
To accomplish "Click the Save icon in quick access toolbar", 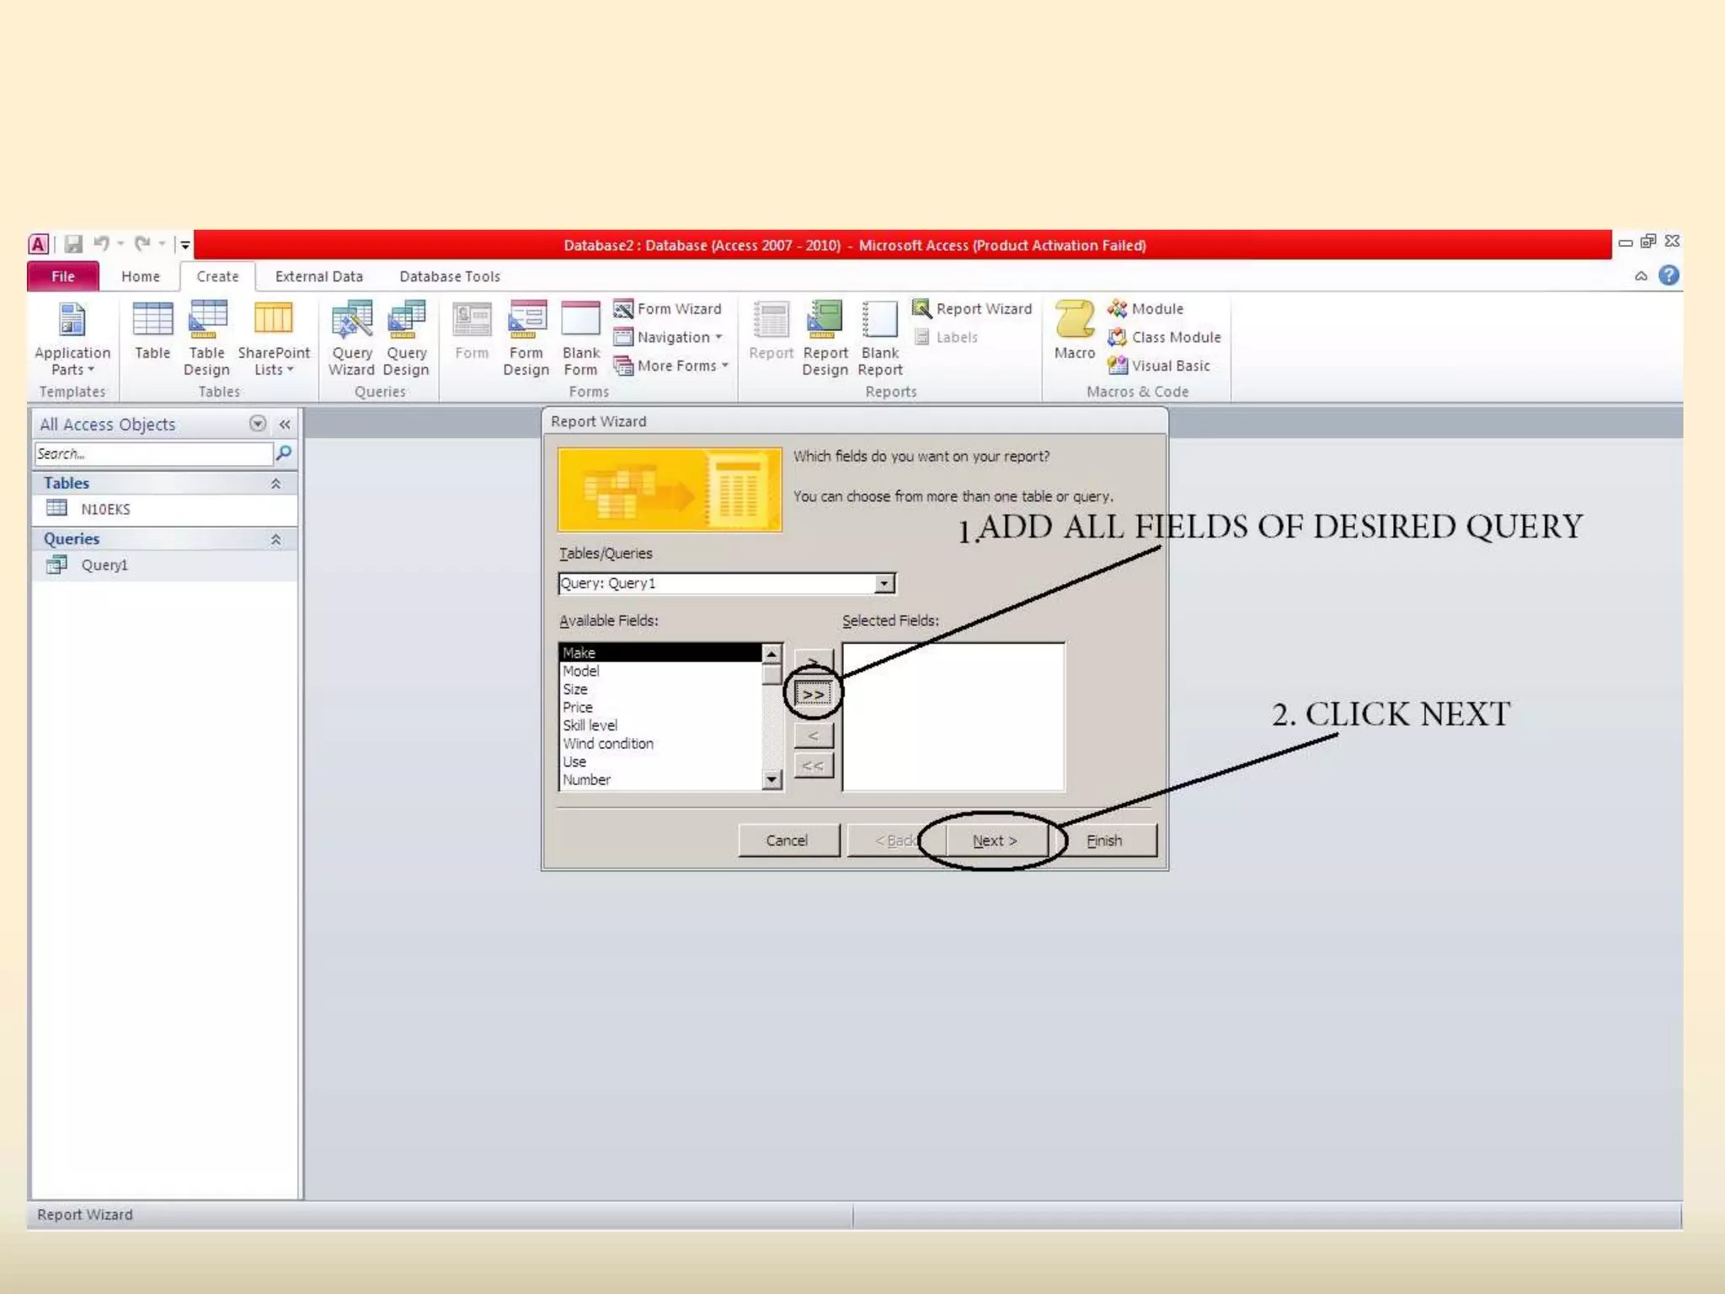I will tap(74, 244).
